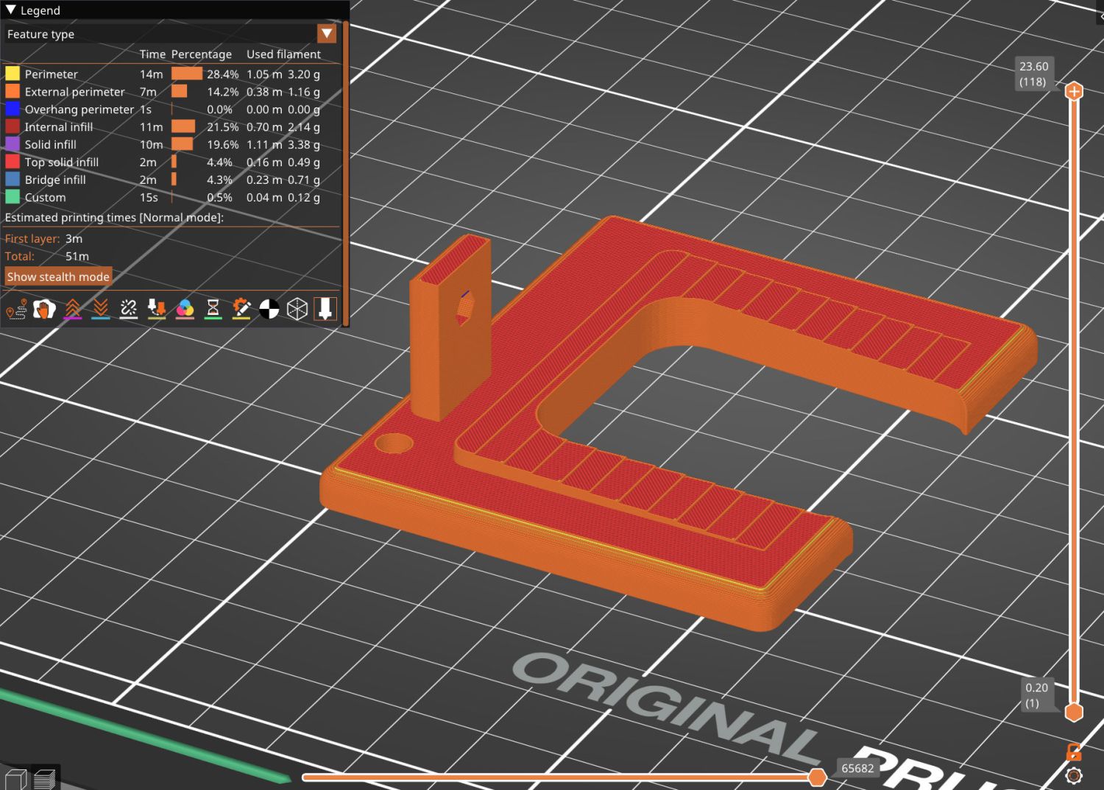The width and height of the screenshot is (1104, 790).
Task: Select the layers preview view icon
Action: [45, 778]
